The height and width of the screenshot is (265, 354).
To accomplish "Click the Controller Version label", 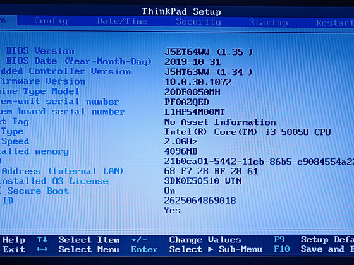I will (x=80, y=71).
